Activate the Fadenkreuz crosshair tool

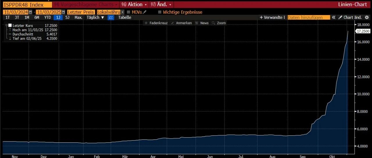(156, 23)
